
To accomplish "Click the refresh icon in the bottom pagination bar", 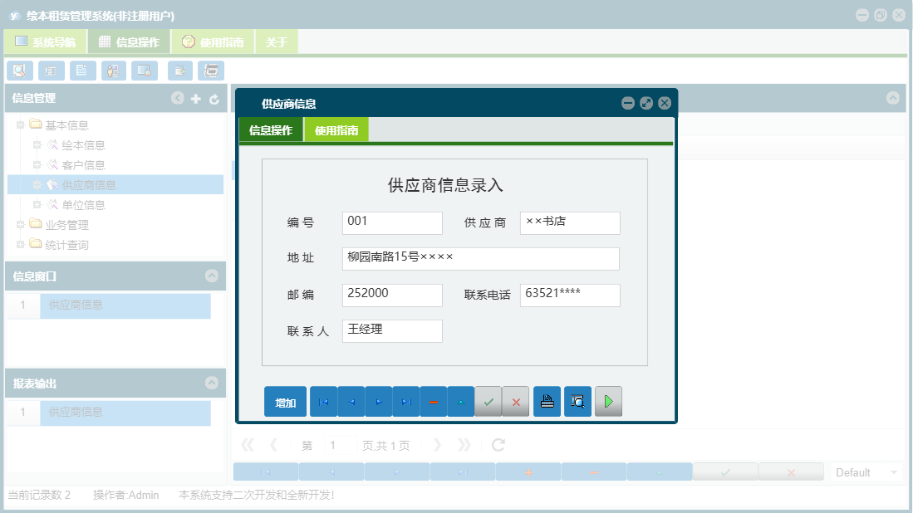I will tap(498, 444).
